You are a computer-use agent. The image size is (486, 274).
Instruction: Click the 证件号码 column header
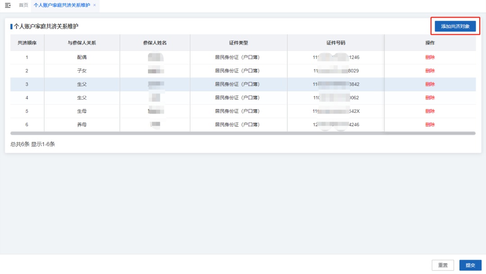(x=336, y=43)
